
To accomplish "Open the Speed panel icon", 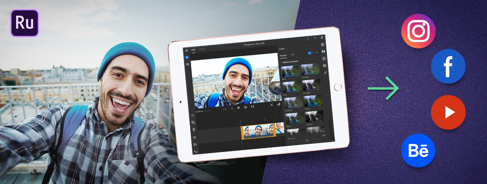I will [324, 65].
